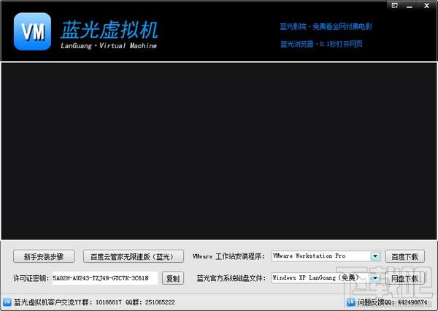438x311 pixels.
Task: Click the 网盘下载 button
Action: tap(405, 278)
